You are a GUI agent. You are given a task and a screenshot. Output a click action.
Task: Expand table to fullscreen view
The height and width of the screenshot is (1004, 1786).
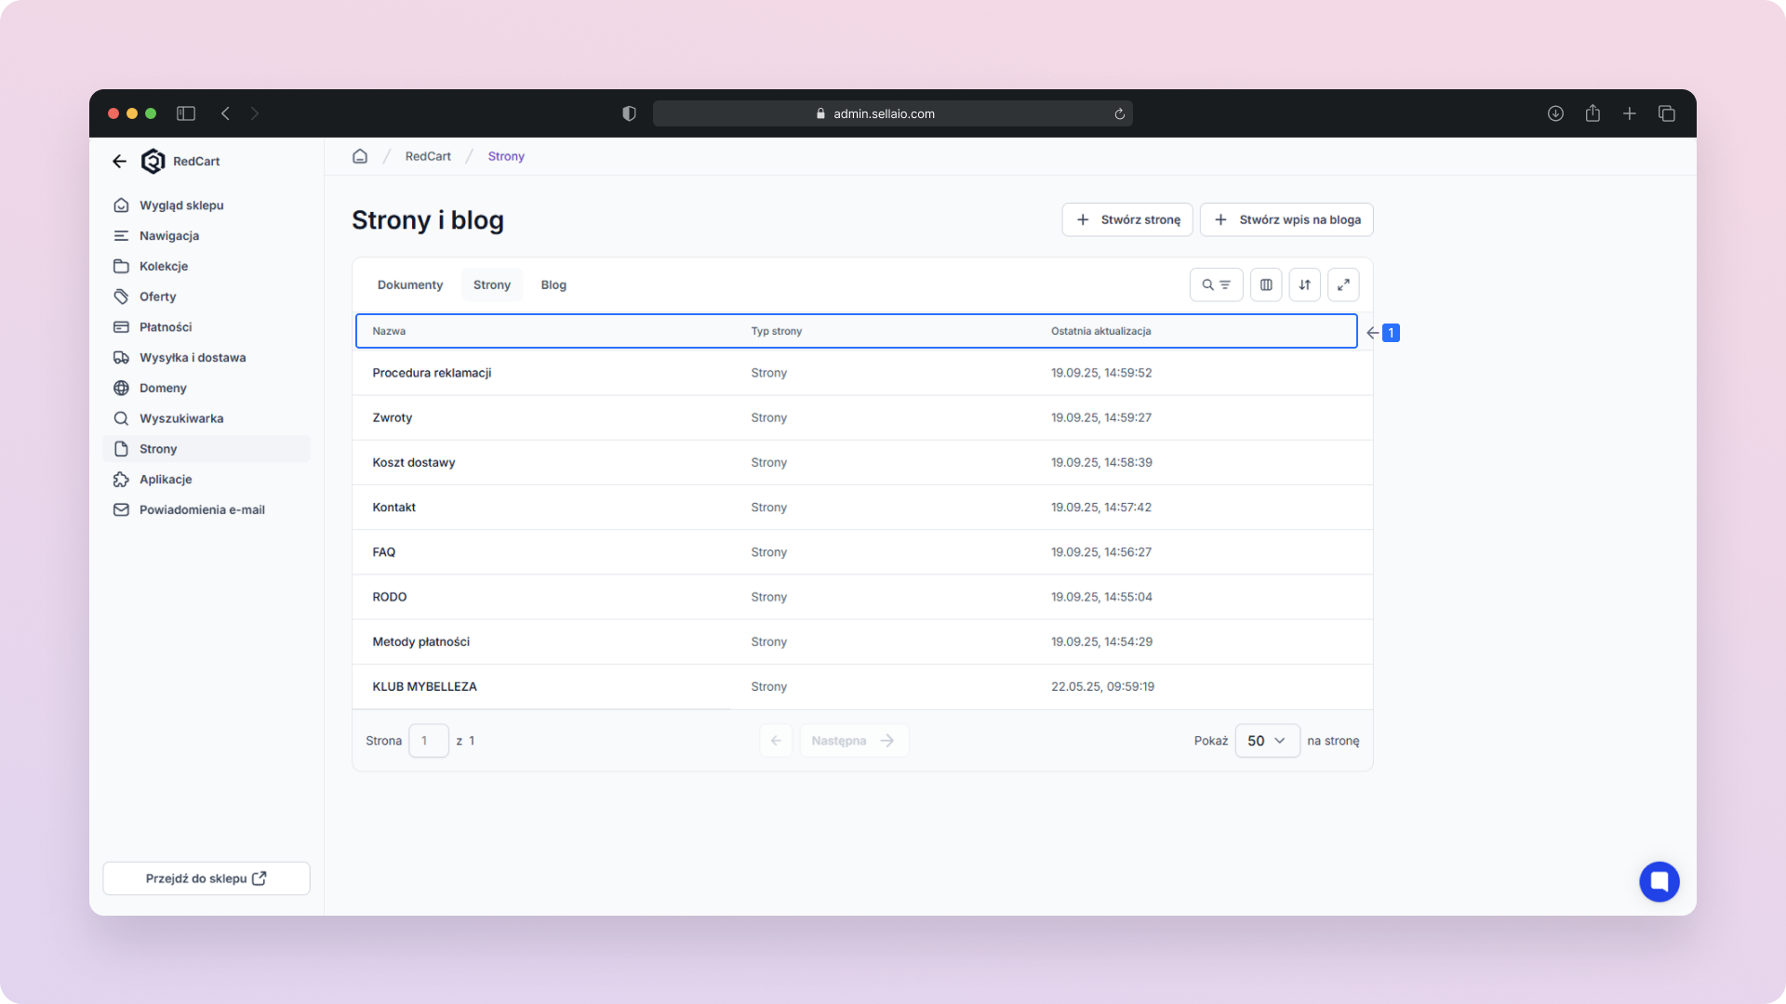1343,284
